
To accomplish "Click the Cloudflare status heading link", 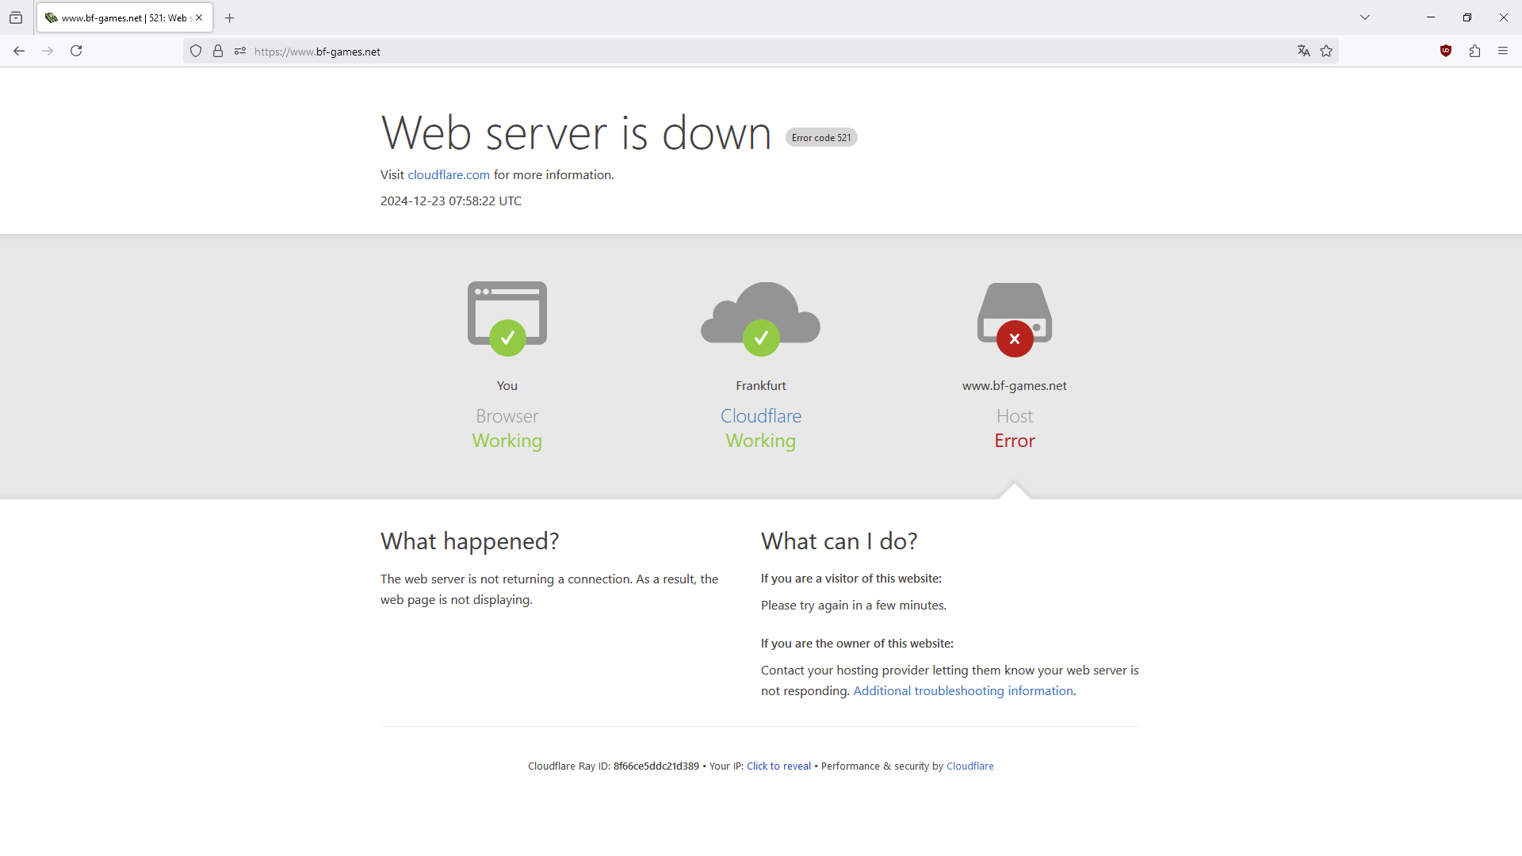I will pyautogui.click(x=761, y=416).
